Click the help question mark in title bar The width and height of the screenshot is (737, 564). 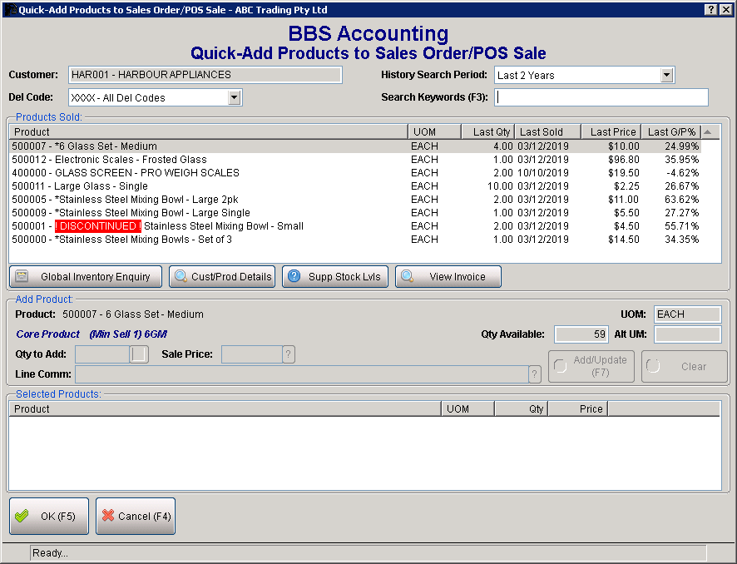711,9
